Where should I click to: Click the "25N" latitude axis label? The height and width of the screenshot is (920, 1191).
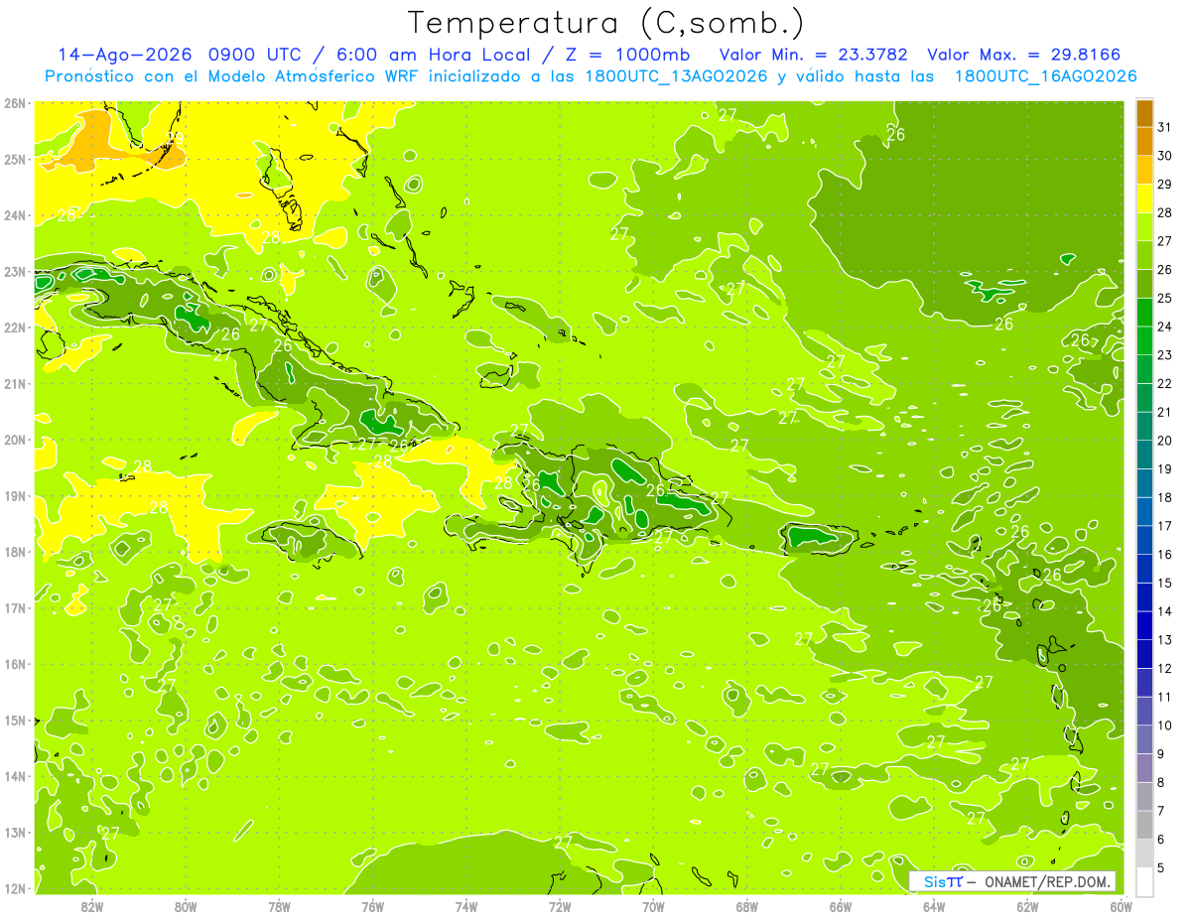tap(15, 160)
